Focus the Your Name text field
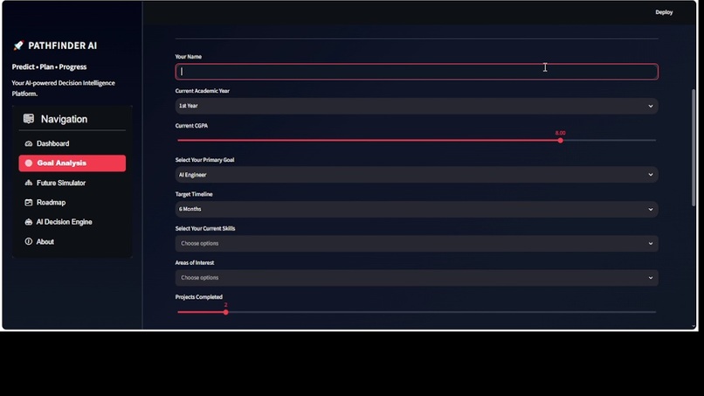 (x=417, y=72)
